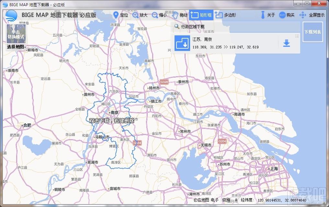The width and height of the screenshot is (329, 207).
Task: Click the blue download arrow for 江苏, 南京
Action: point(286,43)
